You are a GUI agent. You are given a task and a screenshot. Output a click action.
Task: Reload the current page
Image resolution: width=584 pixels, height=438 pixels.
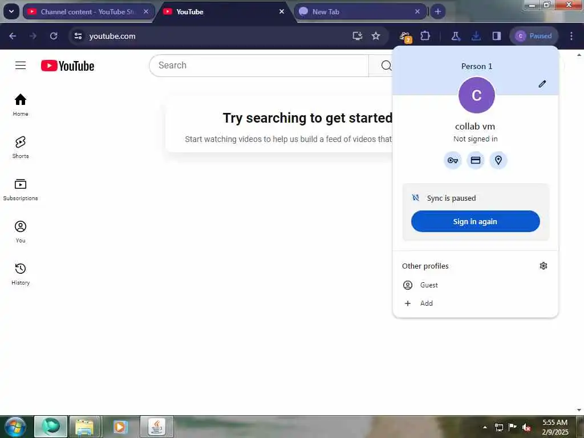pos(54,36)
